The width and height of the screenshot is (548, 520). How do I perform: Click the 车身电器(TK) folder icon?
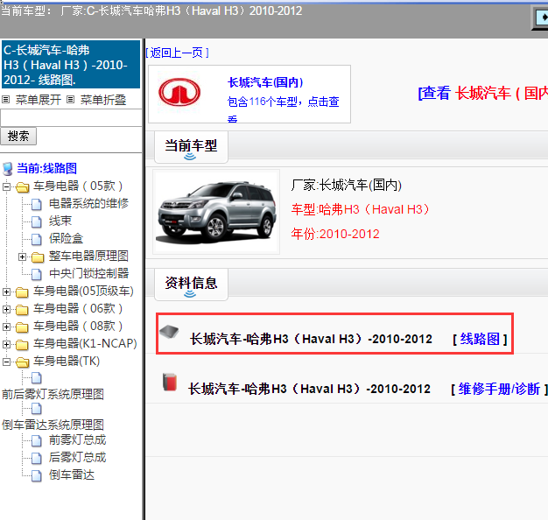tap(22, 362)
